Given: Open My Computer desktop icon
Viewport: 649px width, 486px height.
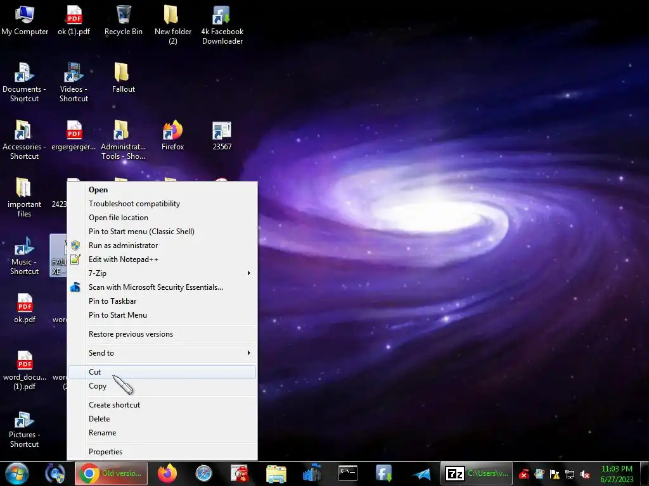Looking at the screenshot, I should 25,21.
